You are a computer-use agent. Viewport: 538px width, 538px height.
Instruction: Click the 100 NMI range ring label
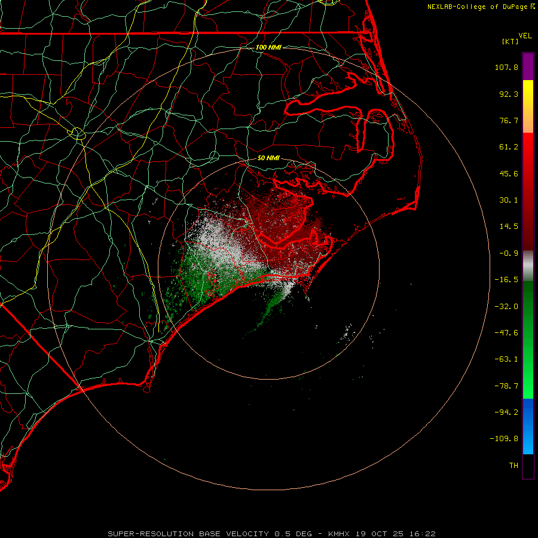point(268,47)
